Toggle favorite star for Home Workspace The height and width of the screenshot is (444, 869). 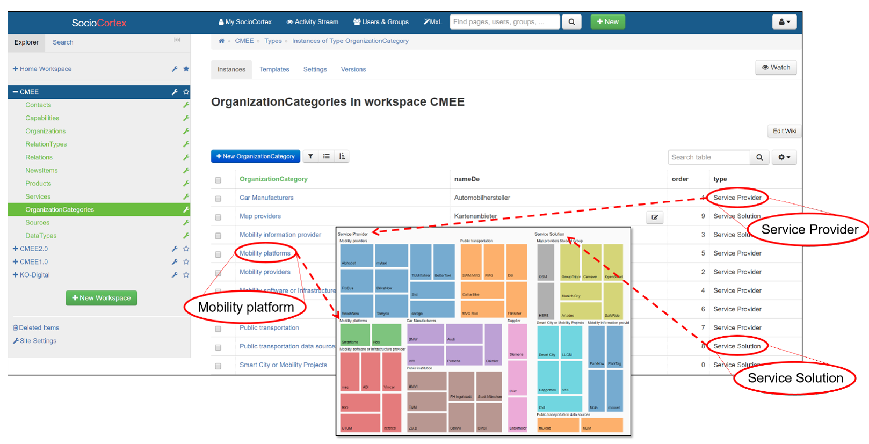[x=186, y=69]
